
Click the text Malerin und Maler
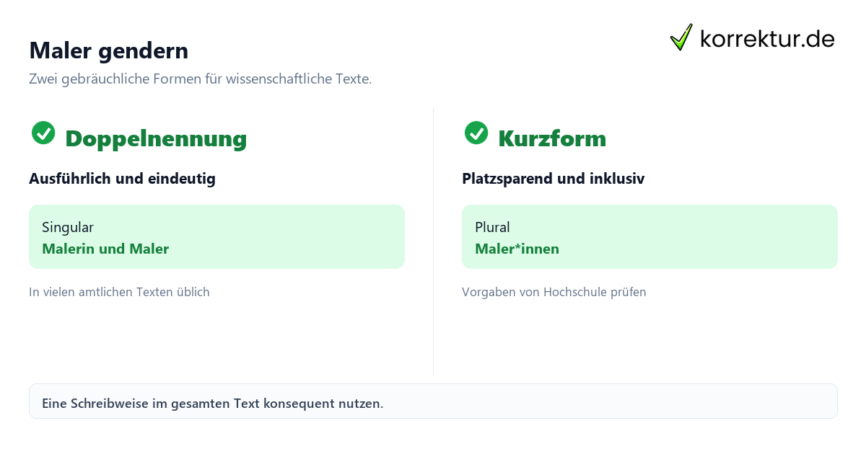tap(105, 249)
